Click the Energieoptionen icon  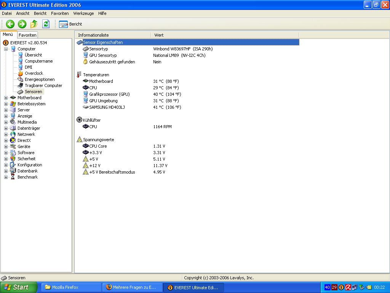pos(21,79)
